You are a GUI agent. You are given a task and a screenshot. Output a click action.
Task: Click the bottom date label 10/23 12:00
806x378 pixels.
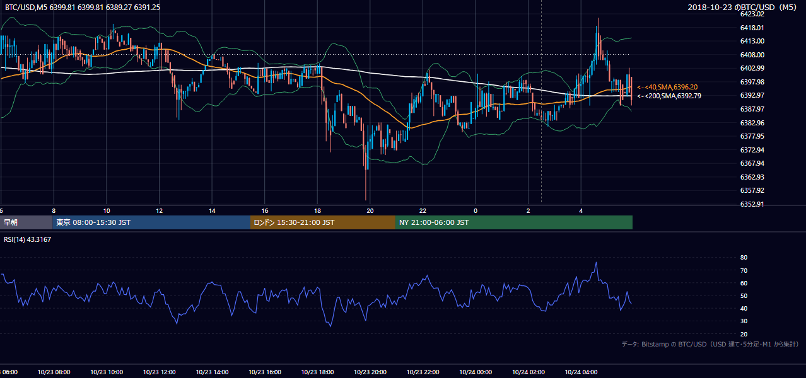coord(160,372)
